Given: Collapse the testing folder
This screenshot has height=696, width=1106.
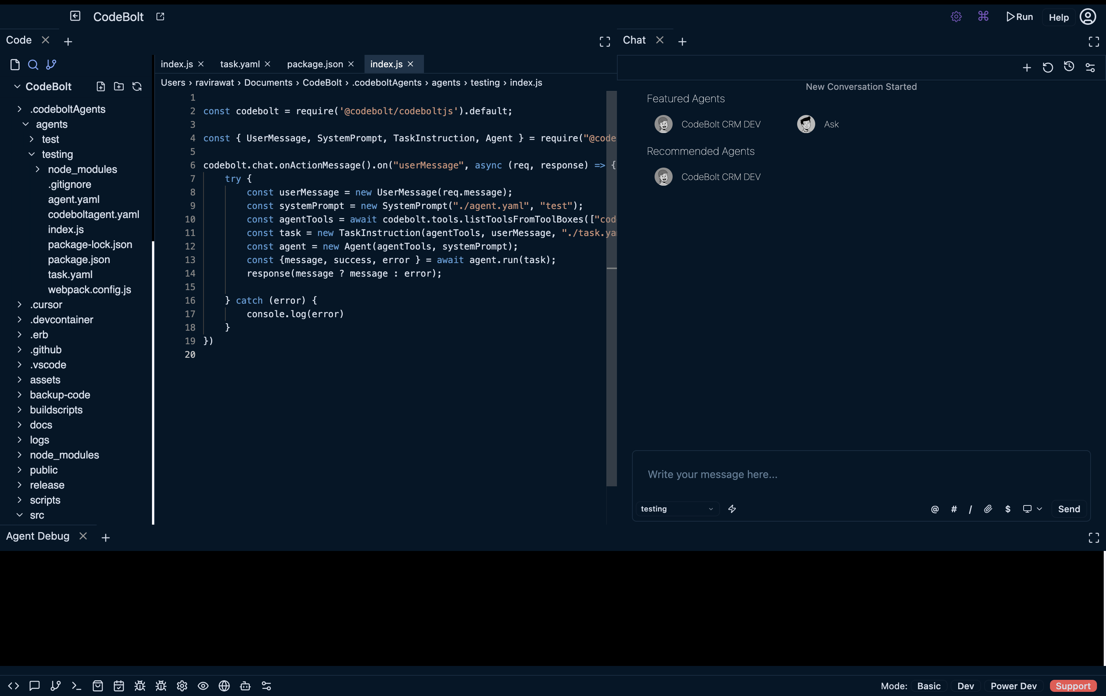Looking at the screenshot, I should 32,154.
